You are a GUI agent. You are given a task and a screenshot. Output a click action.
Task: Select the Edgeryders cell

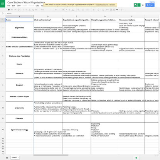tap(19, 28)
